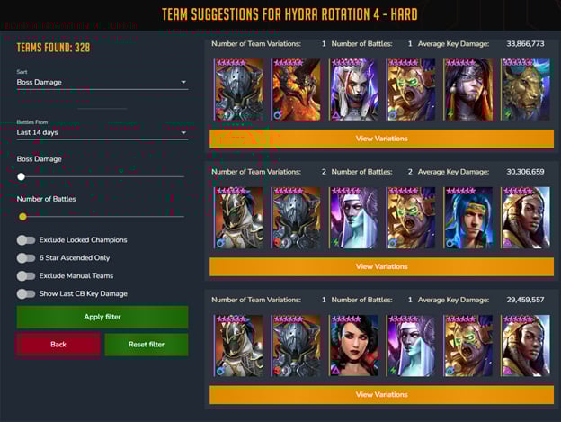Image resolution: width=561 pixels, height=422 pixels.
Task: Select the fiery phoenix champion in the first team
Action: [x=296, y=89]
